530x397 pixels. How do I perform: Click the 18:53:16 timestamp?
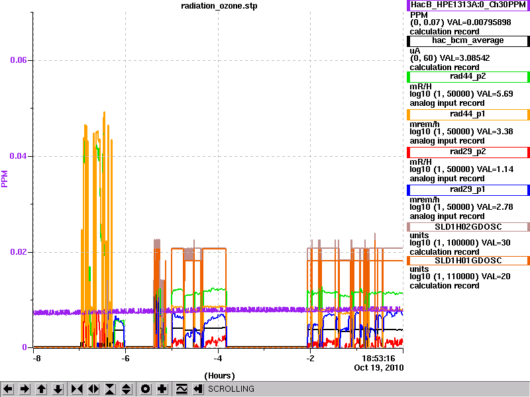[x=378, y=359]
